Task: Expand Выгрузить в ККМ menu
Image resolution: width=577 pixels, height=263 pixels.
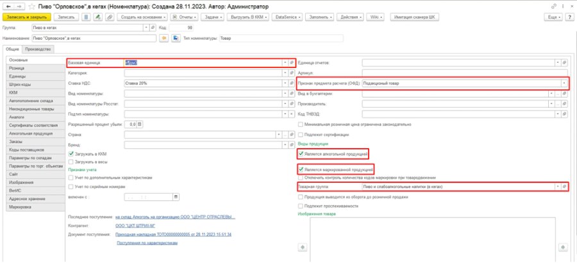Action: [248, 17]
